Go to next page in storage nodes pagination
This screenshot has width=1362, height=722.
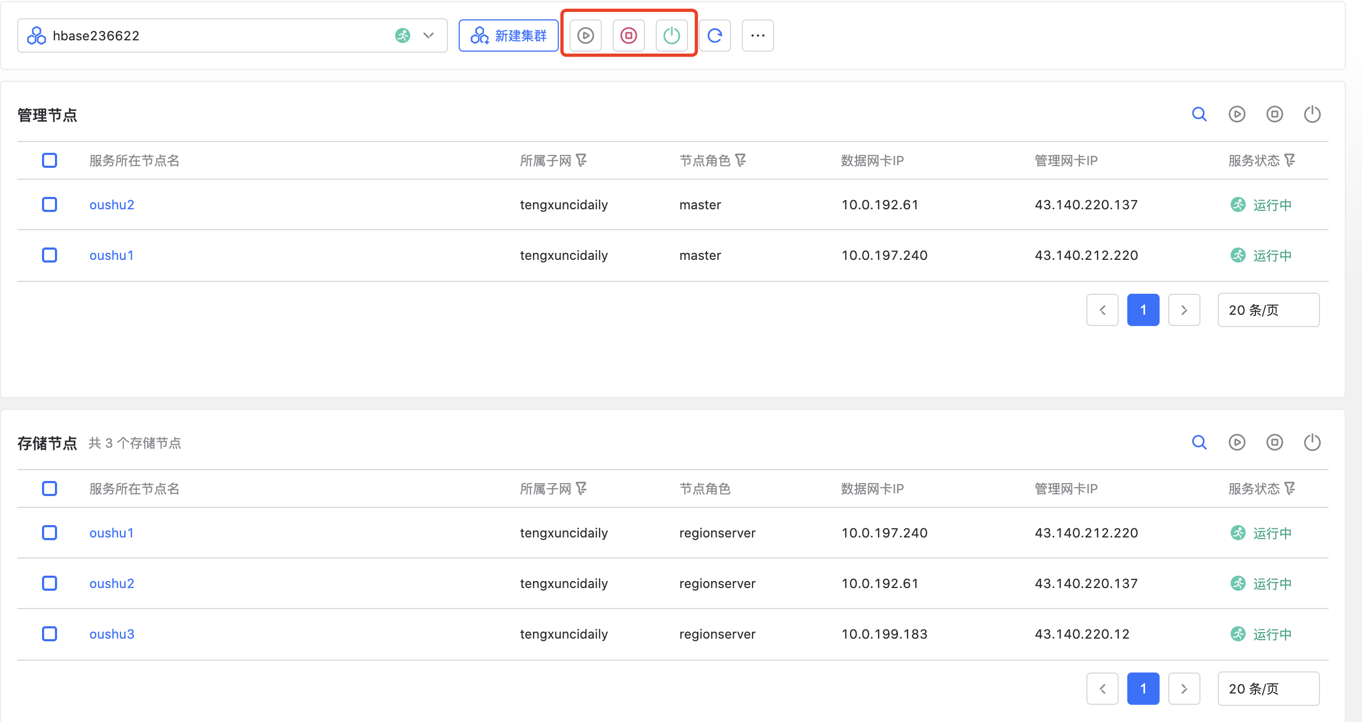[1184, 689]
